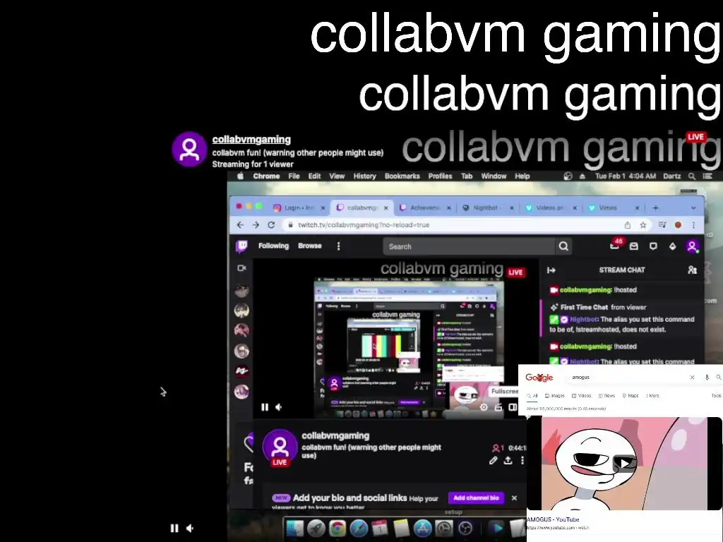
Task: Select the Videos tab in Google results
Action: coord(582,395)
